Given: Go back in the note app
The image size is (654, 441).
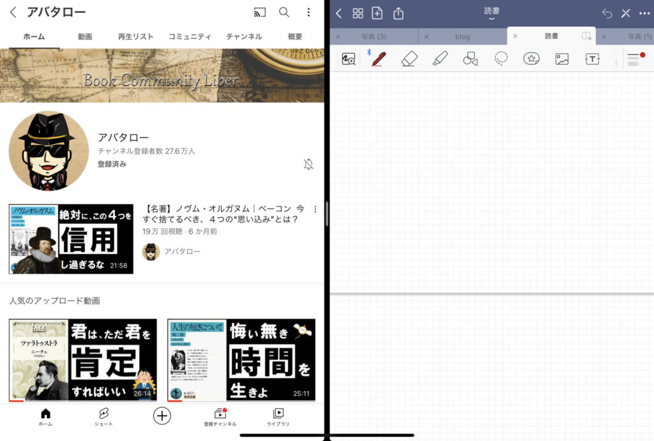Looking at the screenshot, I should (338, 13).
